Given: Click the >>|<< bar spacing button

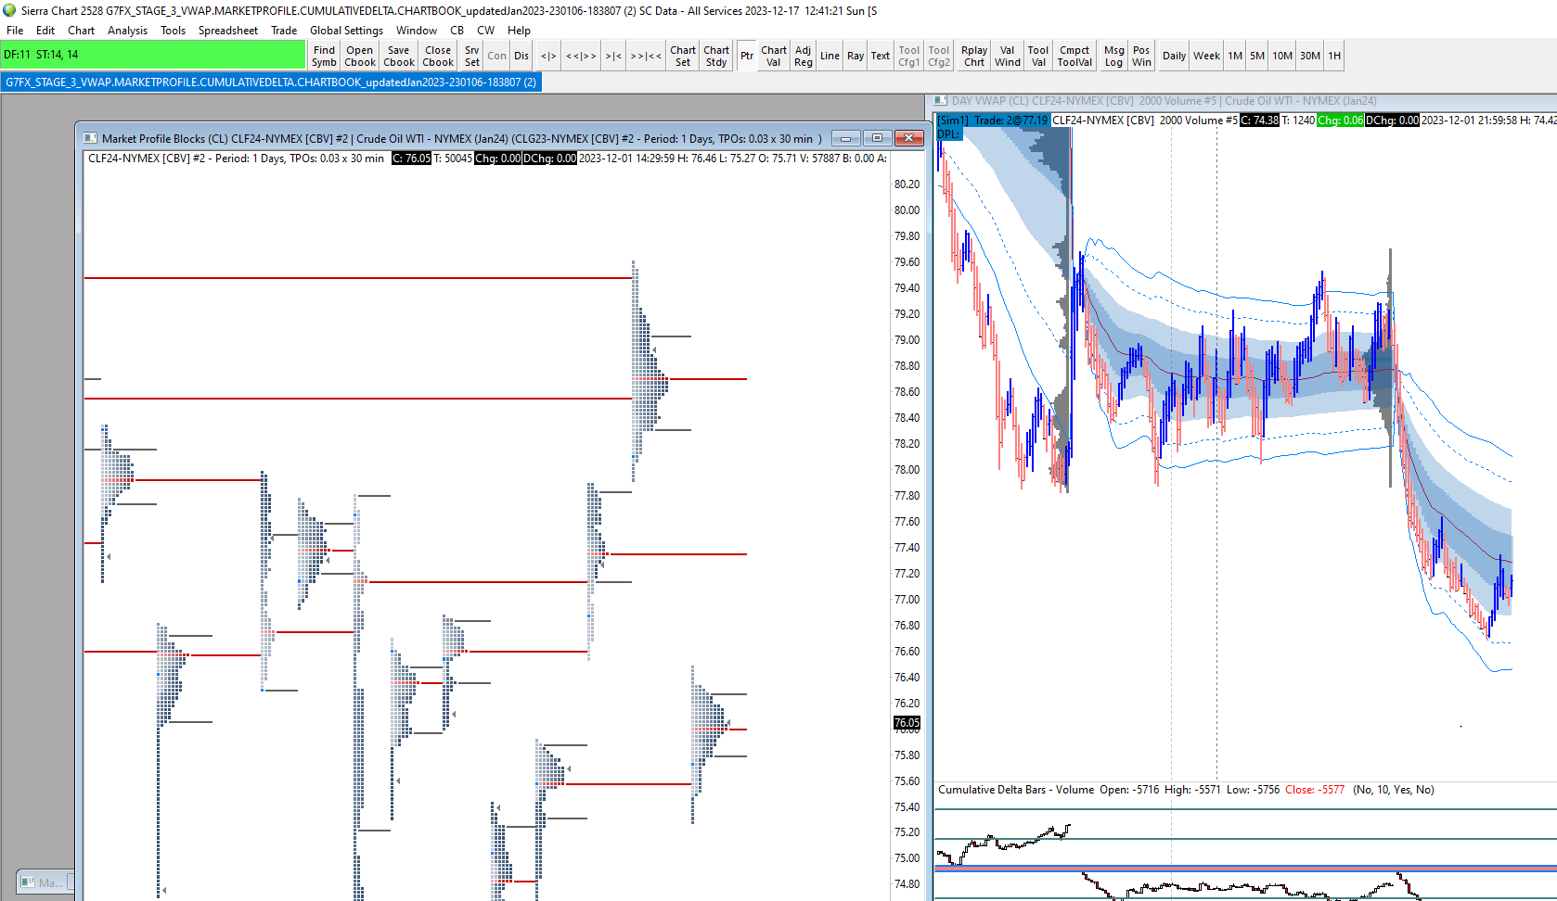Looking at the screenshot, I should 646,57.
